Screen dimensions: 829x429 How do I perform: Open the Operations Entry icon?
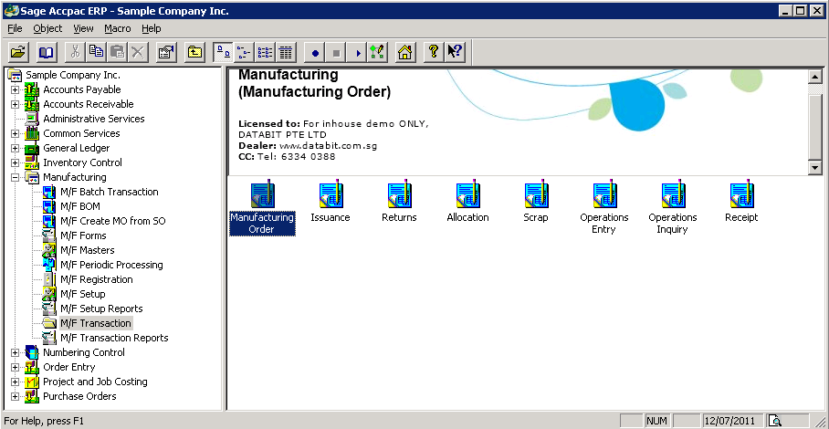[x=604, y=207]
